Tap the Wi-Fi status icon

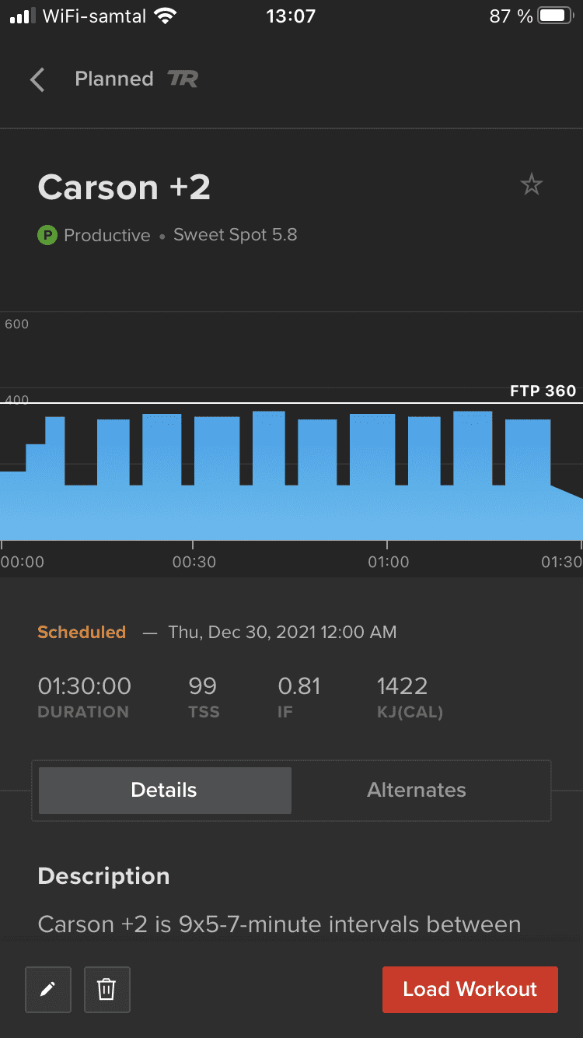(165, 16)
